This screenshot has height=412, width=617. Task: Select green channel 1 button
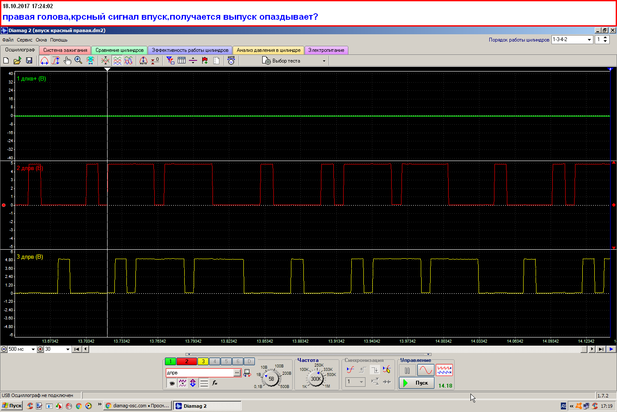[170, 361]
